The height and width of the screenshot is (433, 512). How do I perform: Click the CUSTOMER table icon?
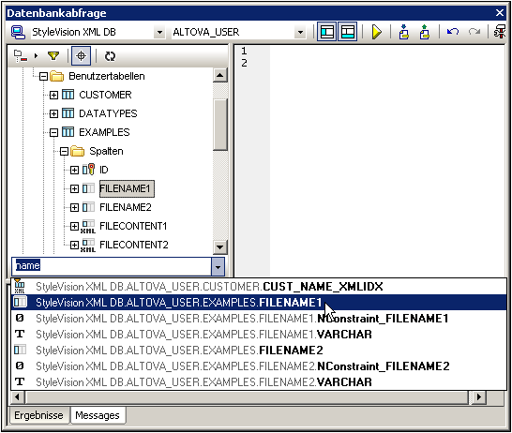(68, 95)
